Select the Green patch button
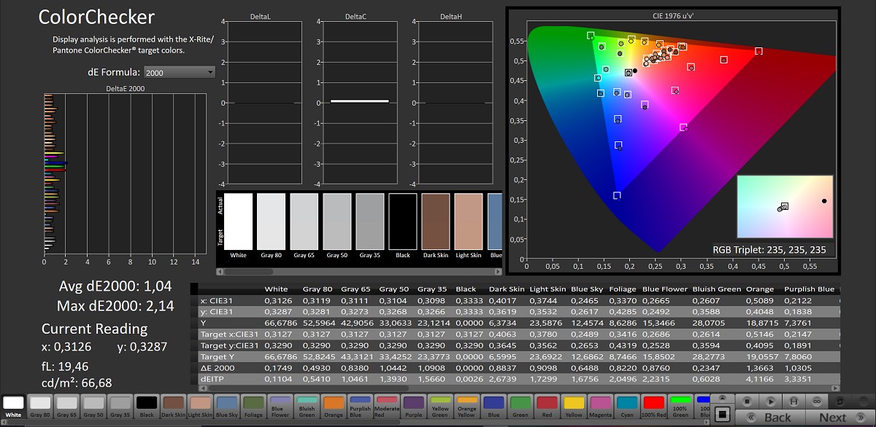The width and height of the screenshot is (876, 427). pyautogui.click(x=520, y=407)
